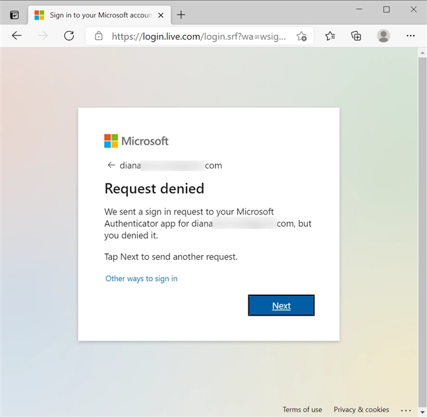Click scrollbar down arrow
Viewport: 427px width, 417px height.
click(422, 412)
